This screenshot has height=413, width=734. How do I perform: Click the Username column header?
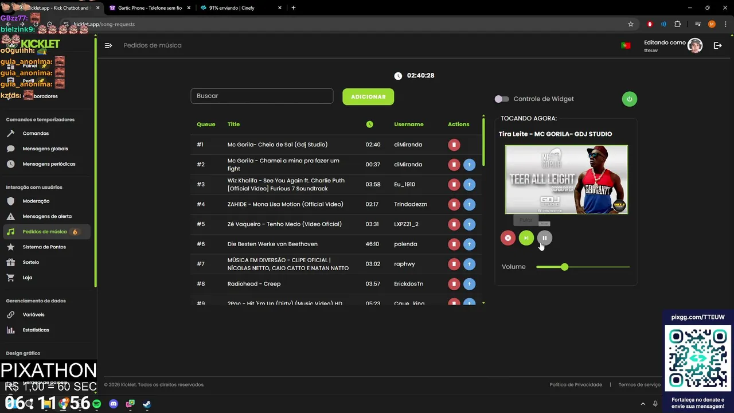click(x=409, y=124)
